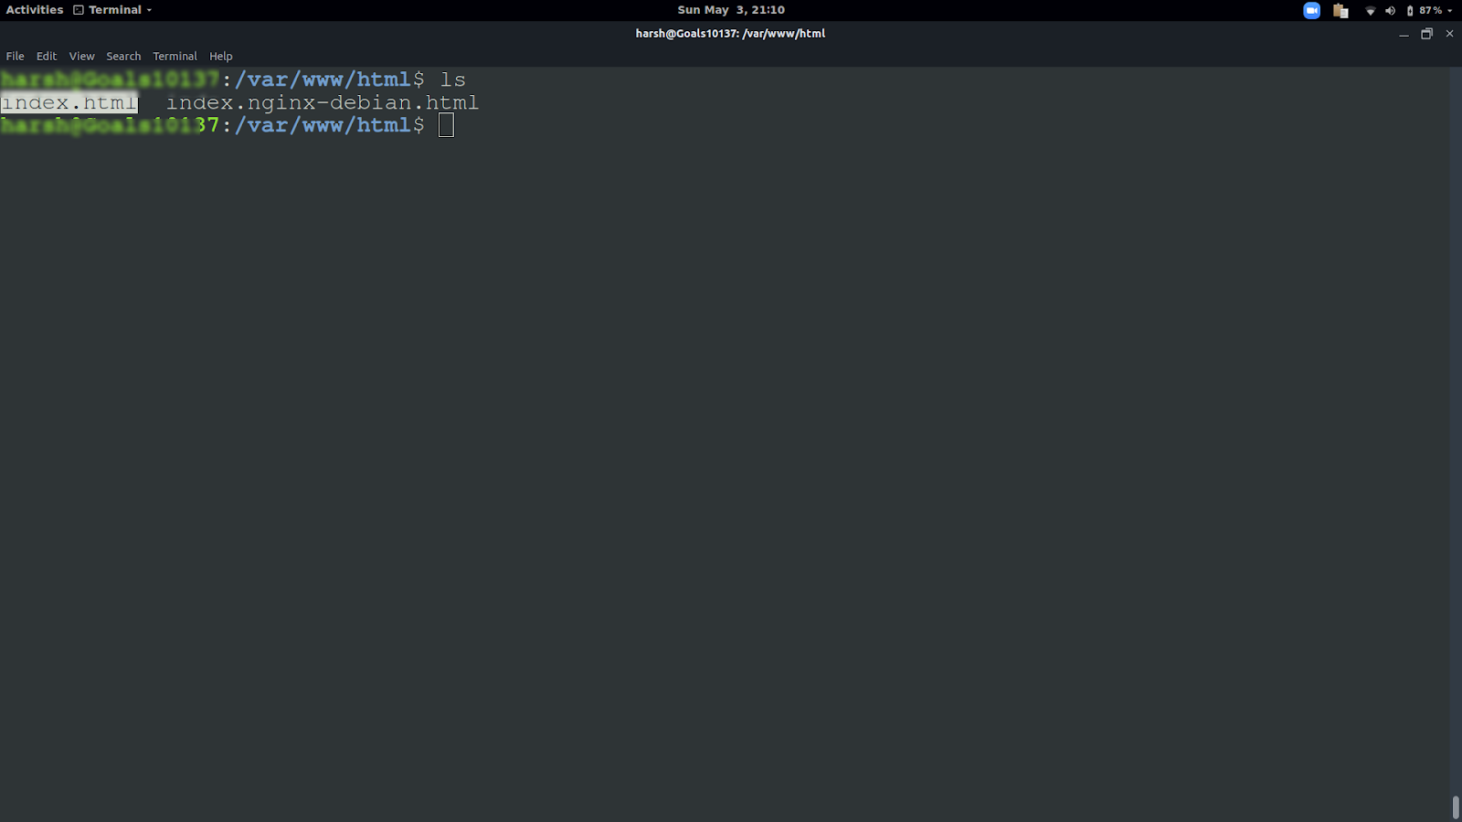Open the date and time calendar dropdown

point(730,10)
